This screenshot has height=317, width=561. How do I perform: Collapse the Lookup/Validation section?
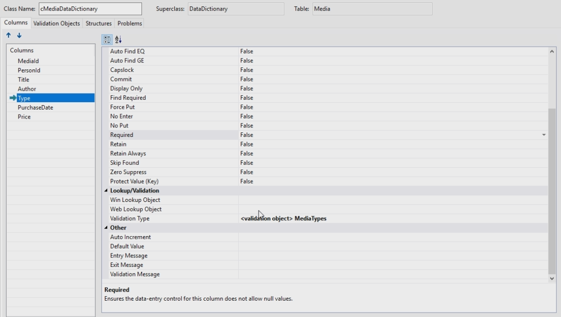click(x=105, y=191)
